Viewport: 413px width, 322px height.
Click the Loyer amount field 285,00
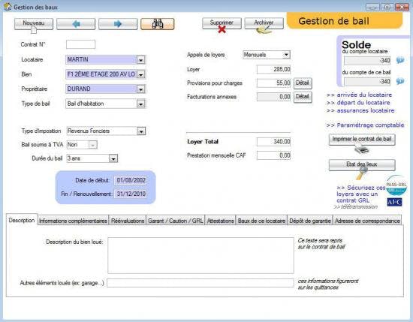click(x=273, y=70)
